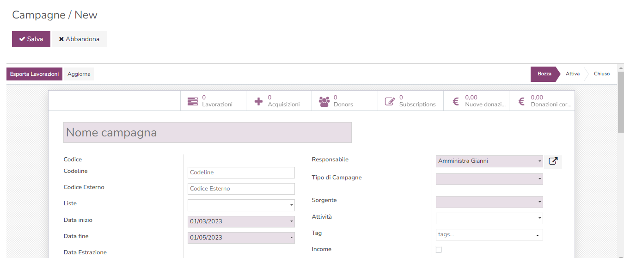Click the Aggiorna button
The image size is (624, 258).
point(79,74)
